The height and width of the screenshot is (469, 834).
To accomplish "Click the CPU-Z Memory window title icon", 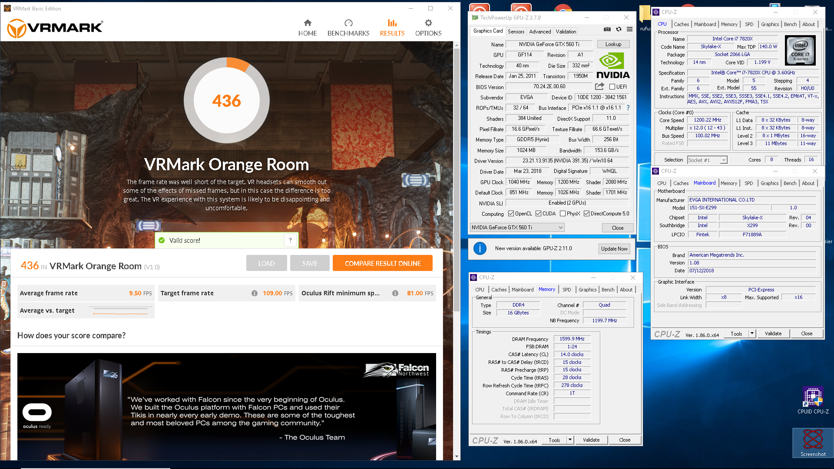I will point(474,277).
